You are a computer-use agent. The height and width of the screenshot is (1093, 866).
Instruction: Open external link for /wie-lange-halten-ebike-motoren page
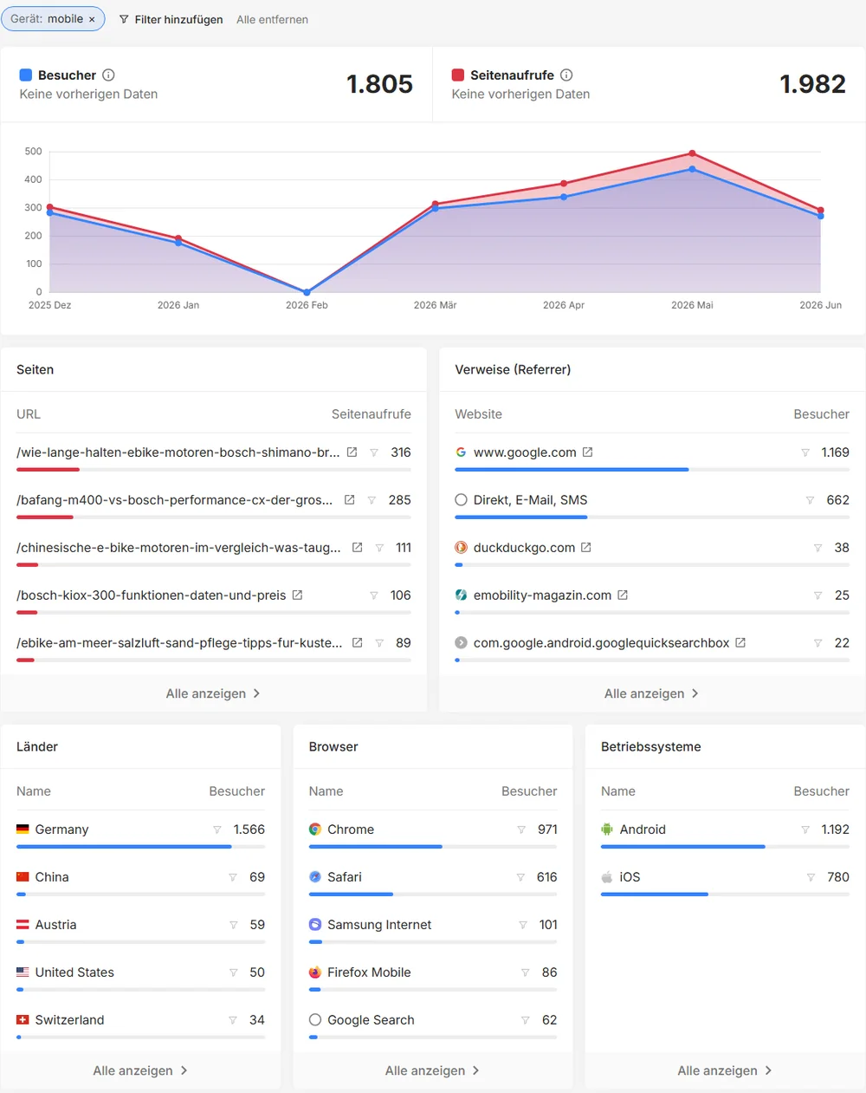point(352,452)
